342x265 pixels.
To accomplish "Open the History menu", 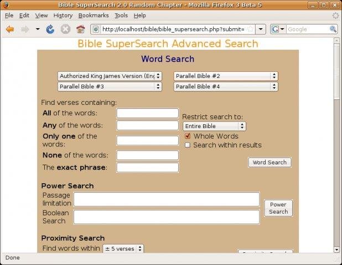I will (x=63, y=15).
